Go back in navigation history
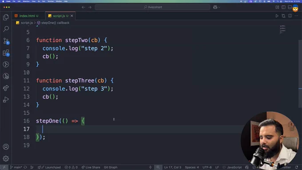 click(x=83, y=7)
